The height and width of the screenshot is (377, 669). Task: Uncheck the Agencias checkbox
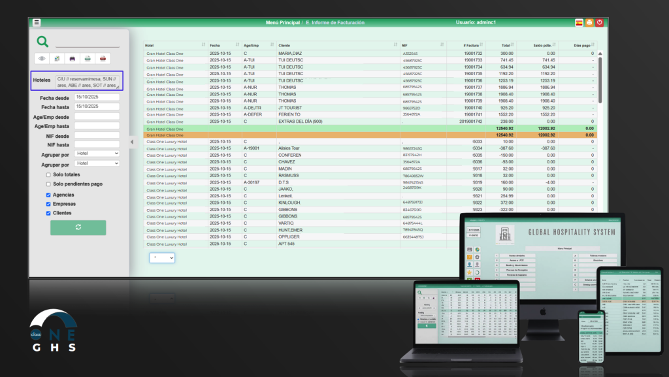point(48,195)
